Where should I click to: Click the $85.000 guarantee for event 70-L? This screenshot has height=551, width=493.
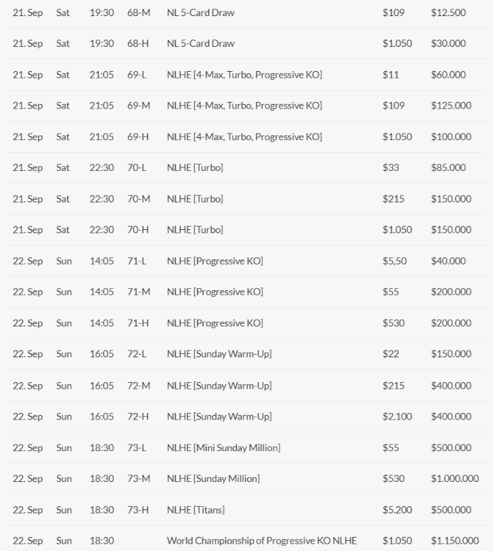[x=448, y=168]
